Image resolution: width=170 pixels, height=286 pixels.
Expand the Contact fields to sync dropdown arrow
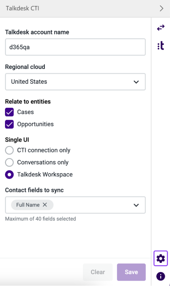tap(136, 205)
